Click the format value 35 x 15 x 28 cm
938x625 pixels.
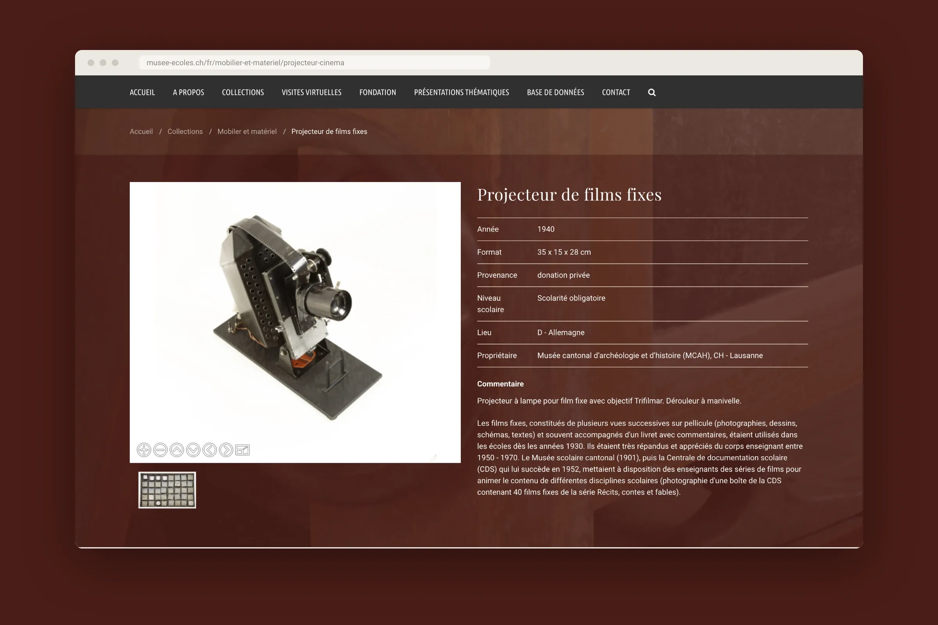click(564, 252)
